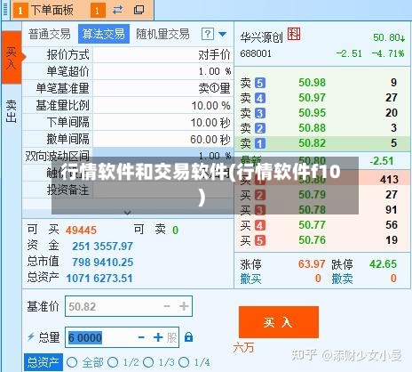Click sell level 卖5 price 50.98
Image resolution: width=412 pixels, height=372 pixels.
[x=312, y=82]
